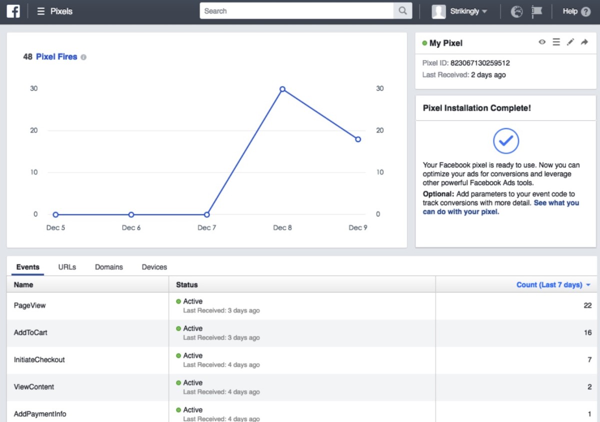Image resolution: width=600 pixels, height=422 pixels.
Task: Click the flag Pages icon
Action: 537,11
